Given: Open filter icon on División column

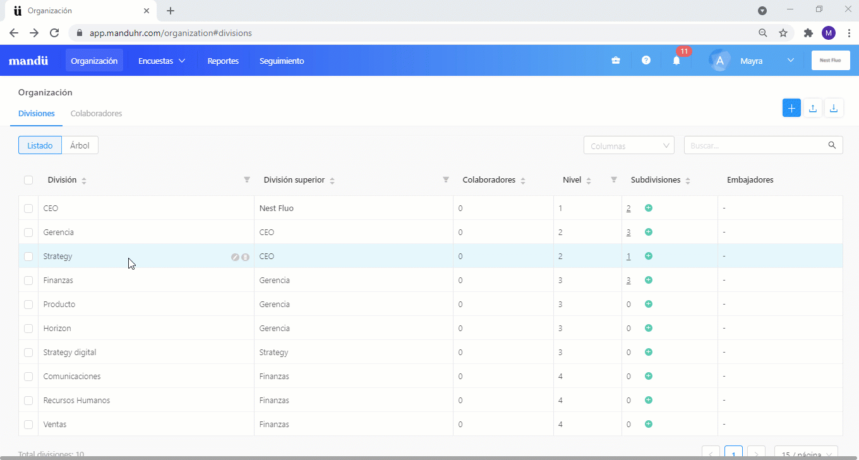Looking at the screenshot, I should tap(247, 180).
